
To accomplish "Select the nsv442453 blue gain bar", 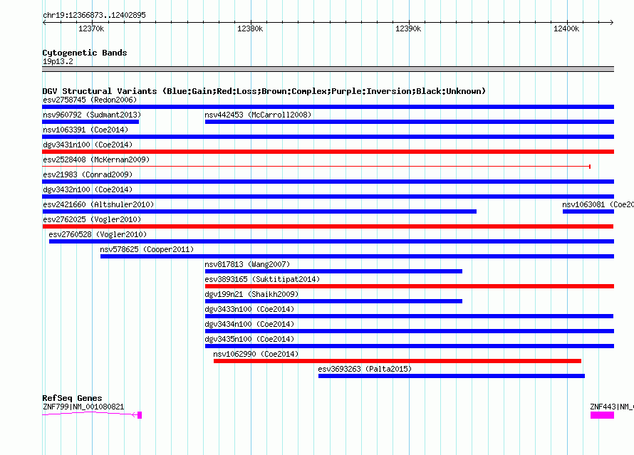I will (410, 122).
